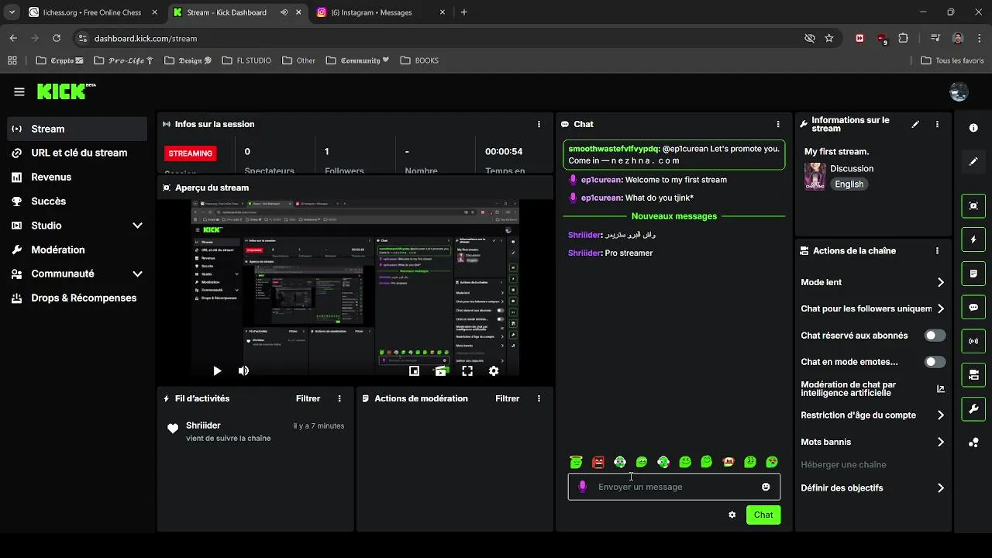Open Modération in the sidebar
Viewport: 992px width, 558px height.
(77, 250)
